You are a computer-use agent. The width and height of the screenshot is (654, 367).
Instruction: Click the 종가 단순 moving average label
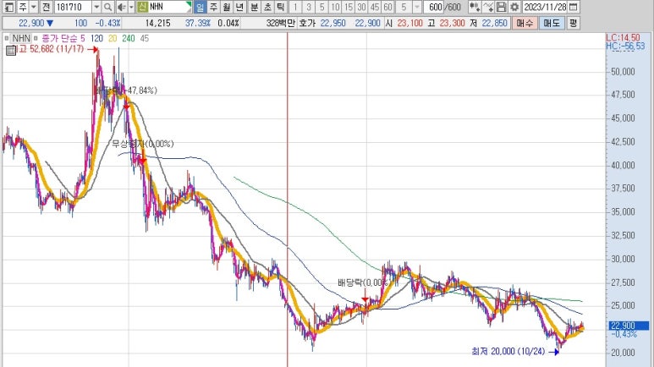[59, 38]
